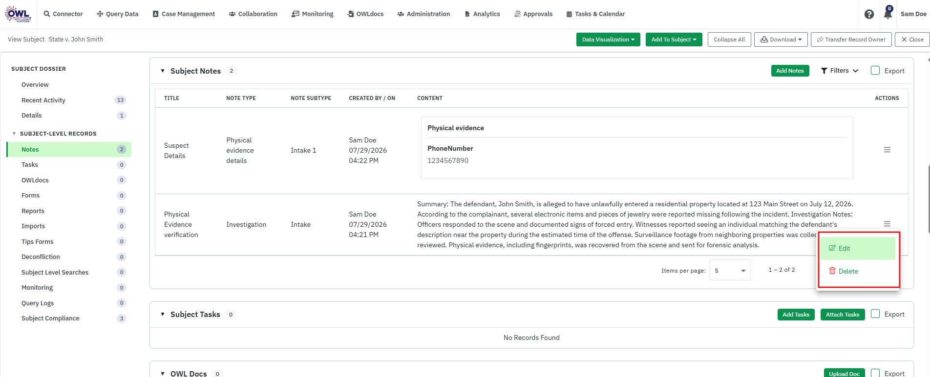Collapse the Subject Notes section
Image resolution: width=930 pixels, height=377 pixels.
pos(163,71)
